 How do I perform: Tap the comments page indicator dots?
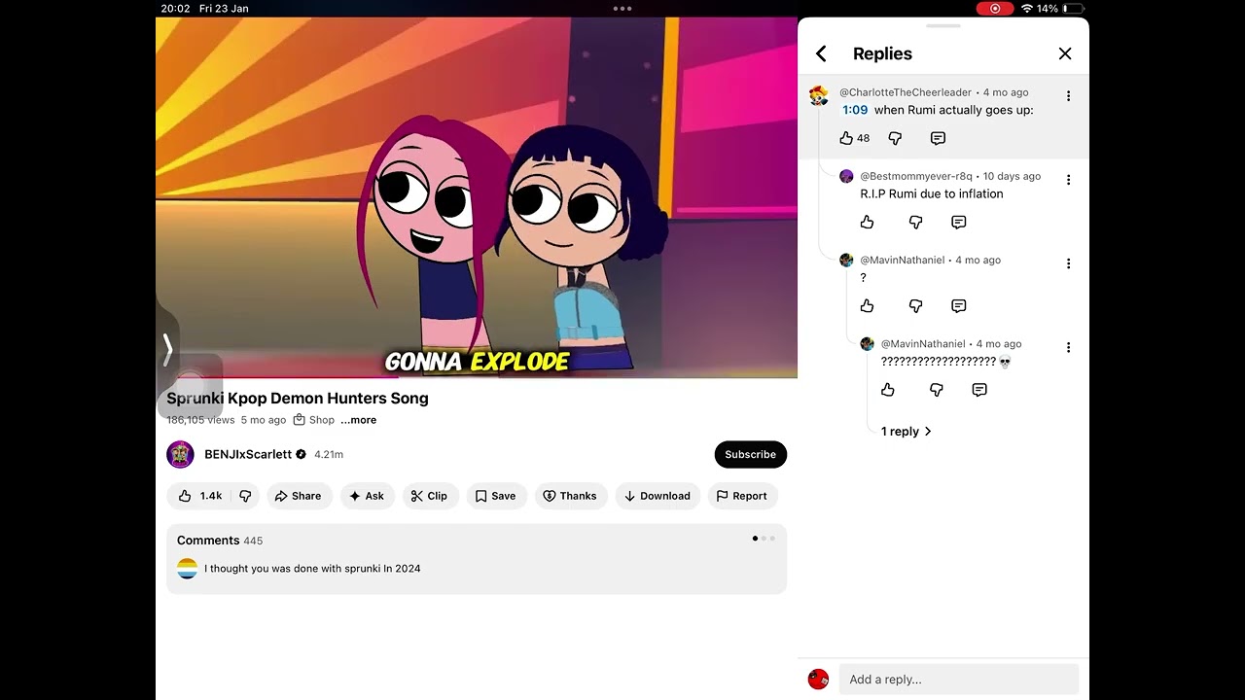tap(764, 539)
